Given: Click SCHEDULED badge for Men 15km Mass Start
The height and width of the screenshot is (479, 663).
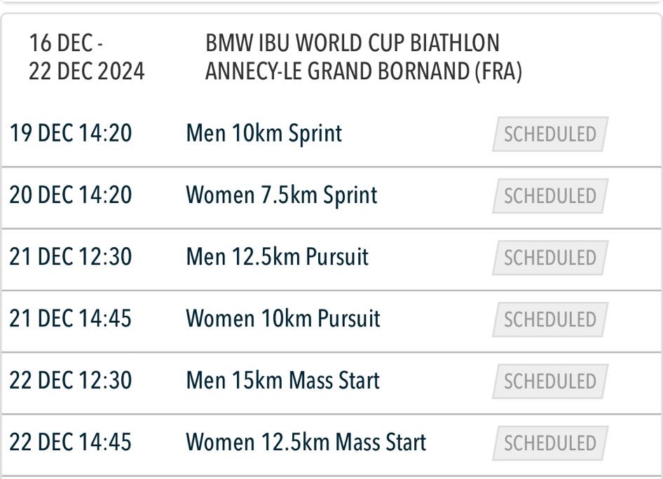Looking at the screenshot, I should [x=550, y=382].
